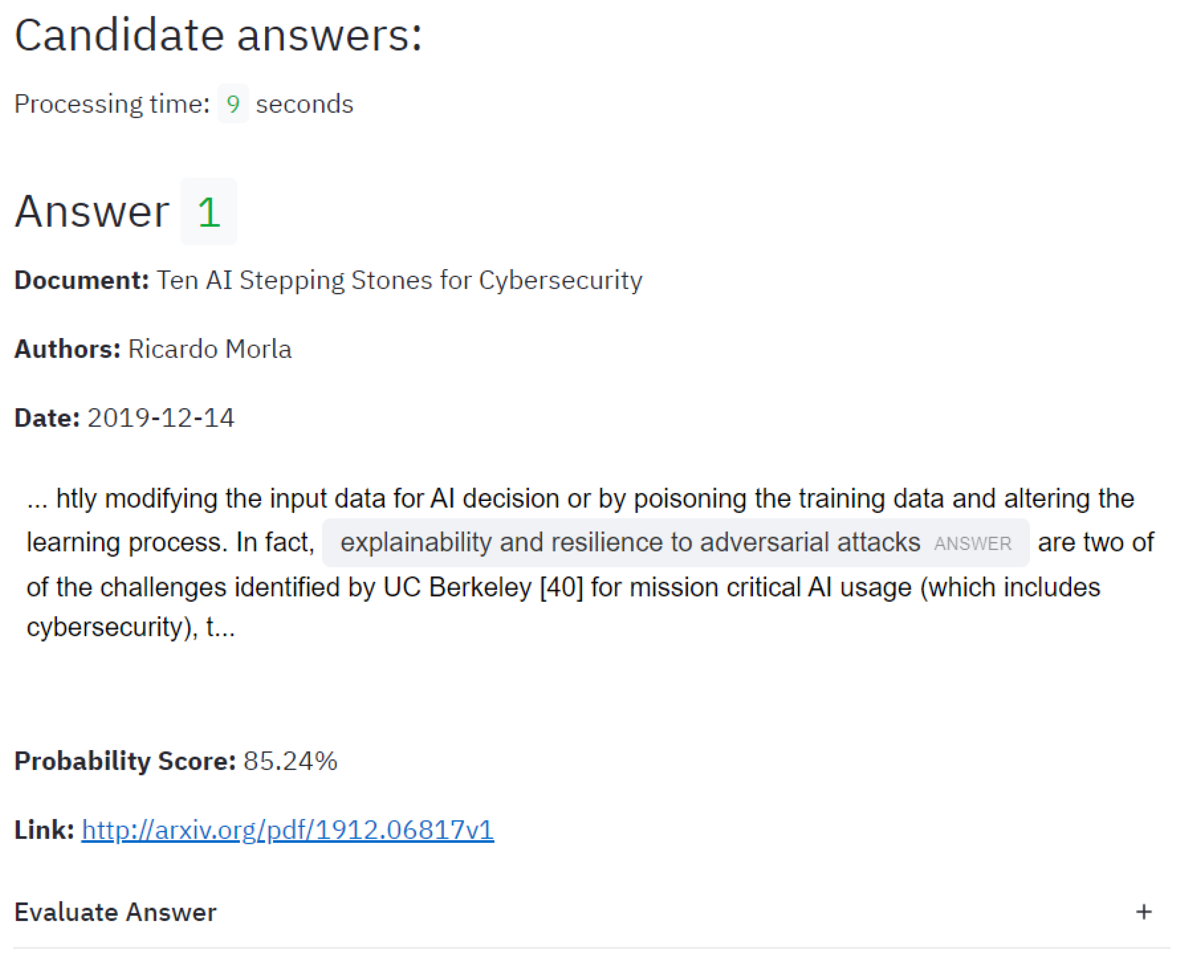This screenshot has height=961, width=1186.
Task: Click the author name Ricardo Morla
Action: [209, 349]
